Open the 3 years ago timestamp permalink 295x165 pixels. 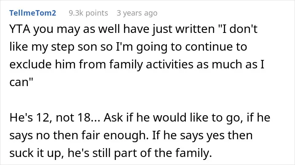137,13
